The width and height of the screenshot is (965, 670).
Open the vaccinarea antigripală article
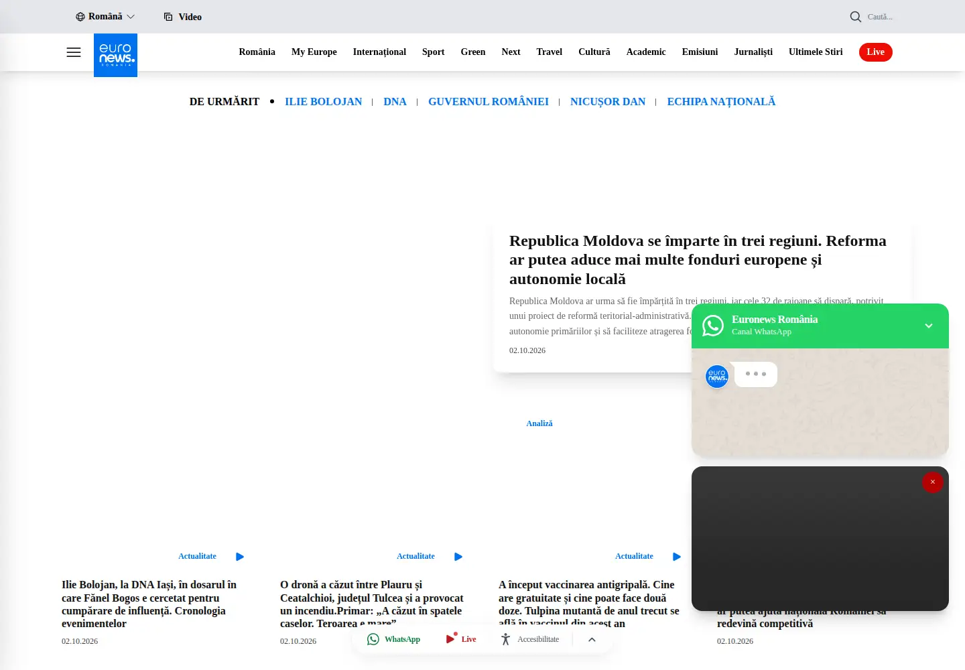(589, 604)
